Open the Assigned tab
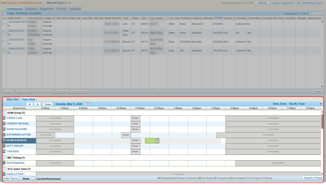Viewport: 326px width, 185px height. [31, 9]
